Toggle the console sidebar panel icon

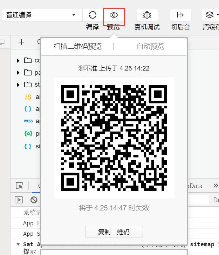click(19, 200)
